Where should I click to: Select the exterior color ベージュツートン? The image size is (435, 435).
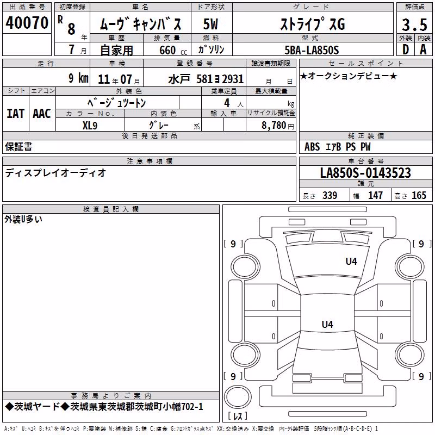coord(116,103)
